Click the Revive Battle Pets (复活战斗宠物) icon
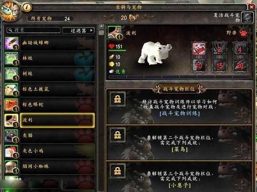257x192 pixels. pos(247,17)
